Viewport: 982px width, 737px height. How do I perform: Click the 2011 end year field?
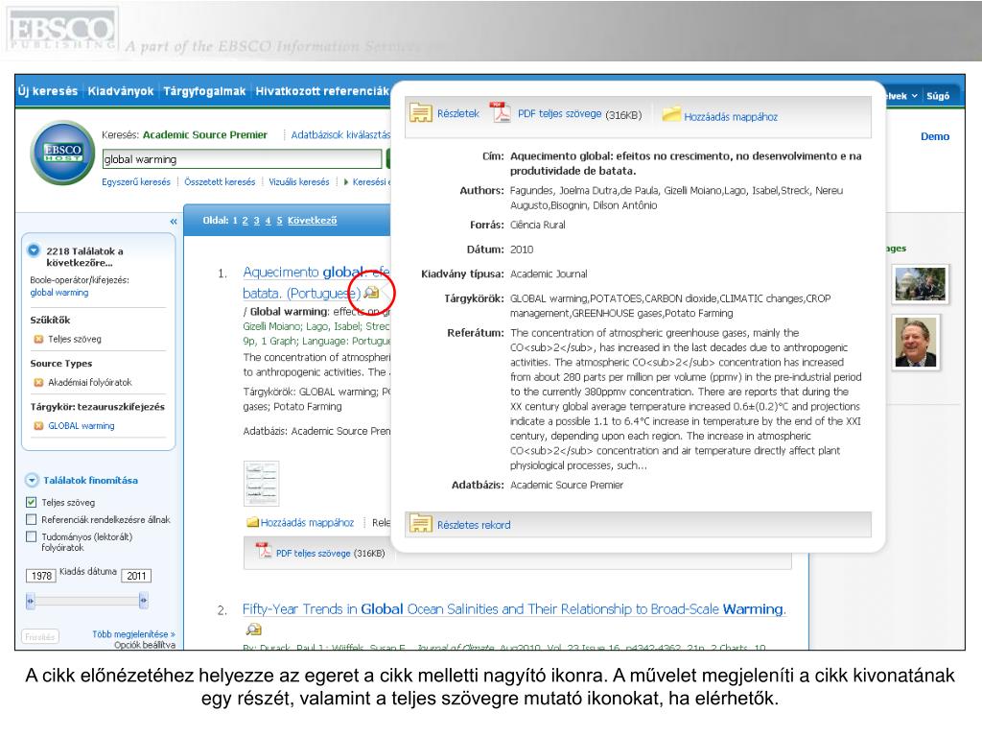[136, 576]
